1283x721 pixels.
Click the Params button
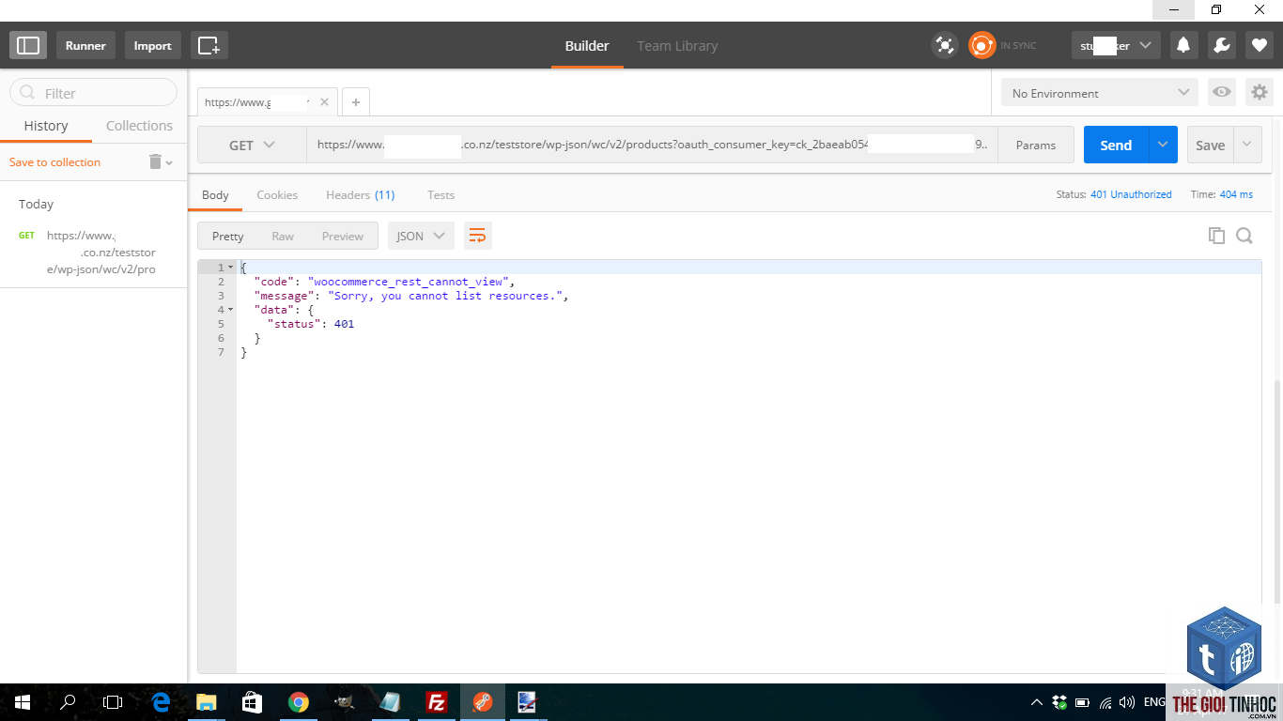click(x=1035, y=145)
